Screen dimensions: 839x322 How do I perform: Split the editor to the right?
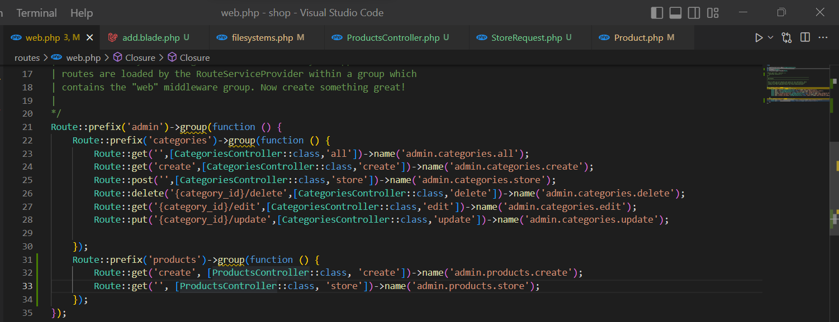click(x=805, y=37)
